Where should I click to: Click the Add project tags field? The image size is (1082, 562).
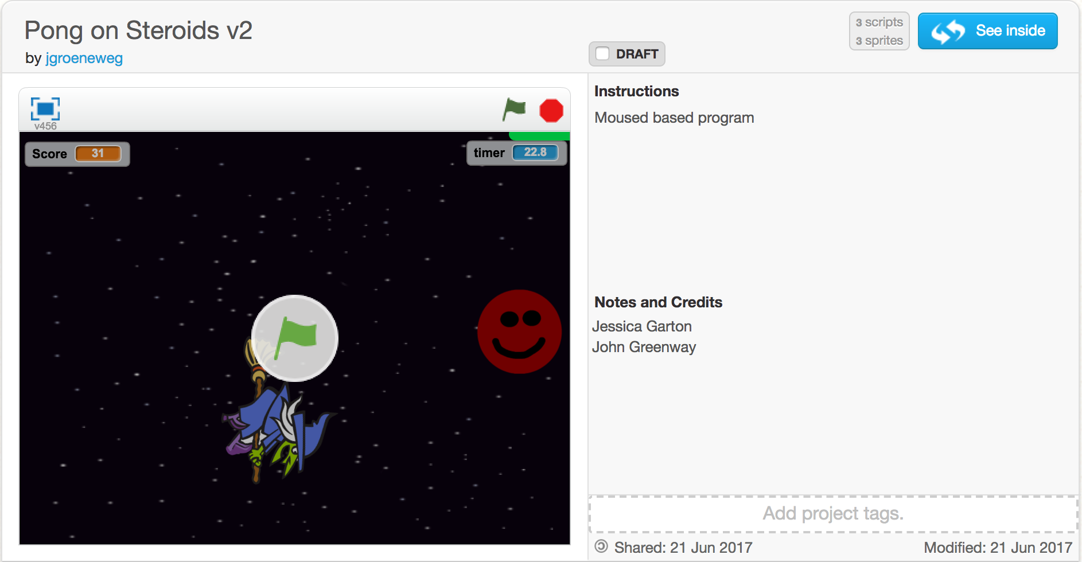tap(832, 513)
